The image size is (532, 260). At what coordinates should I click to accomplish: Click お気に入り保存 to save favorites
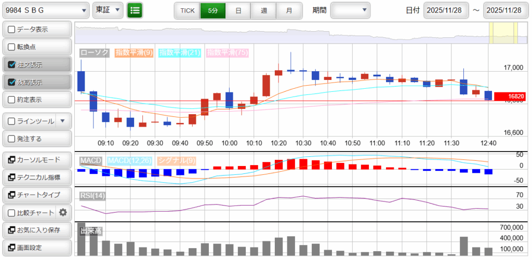tap(37, 230)
